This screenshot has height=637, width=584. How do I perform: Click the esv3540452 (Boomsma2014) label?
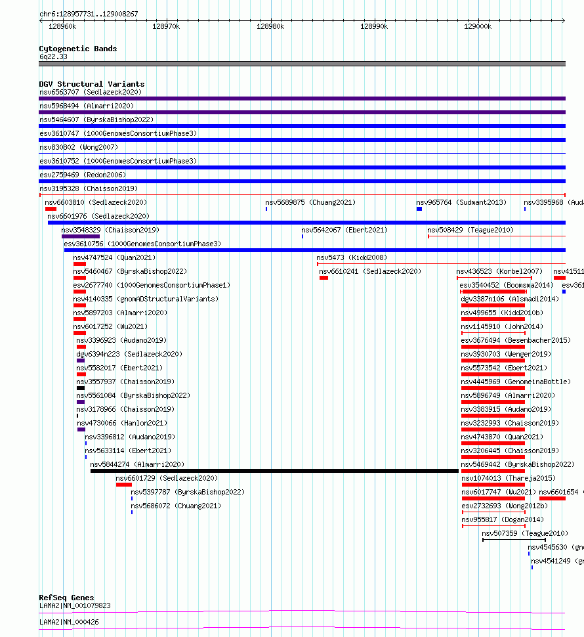pos(507,286)
